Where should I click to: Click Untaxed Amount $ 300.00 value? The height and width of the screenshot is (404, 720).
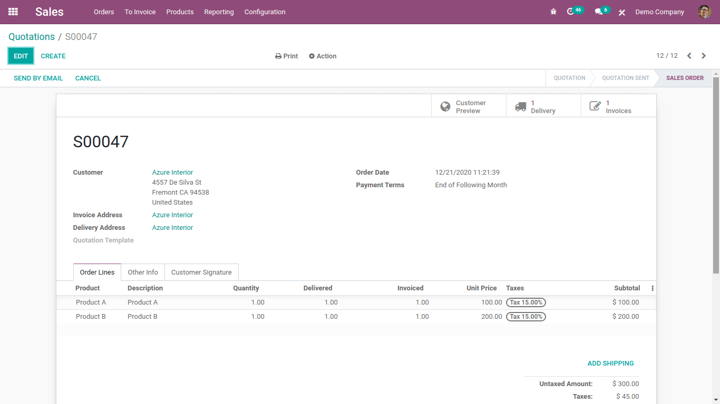(x=626, y=384)
